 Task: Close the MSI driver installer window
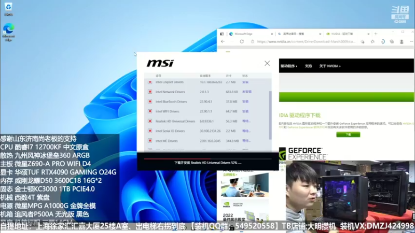267,63
